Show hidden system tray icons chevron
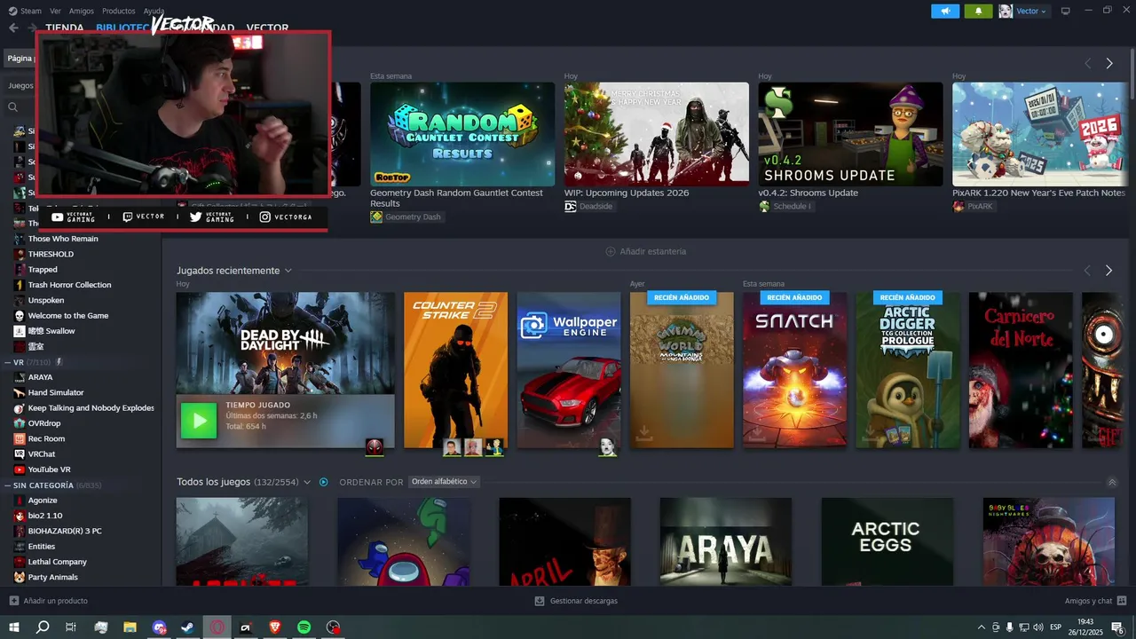 tap(981, 627)
